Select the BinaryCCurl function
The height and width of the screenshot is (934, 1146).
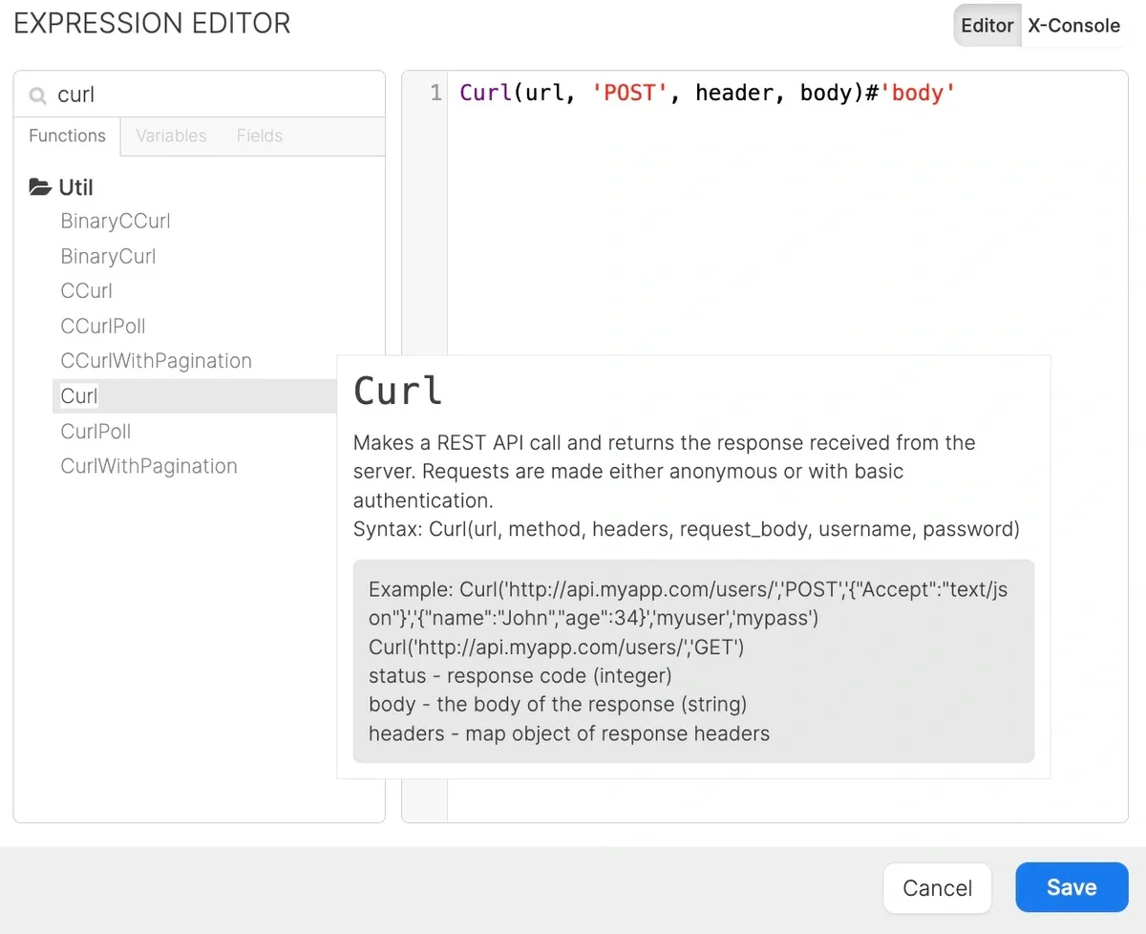[x=115, y=221]
